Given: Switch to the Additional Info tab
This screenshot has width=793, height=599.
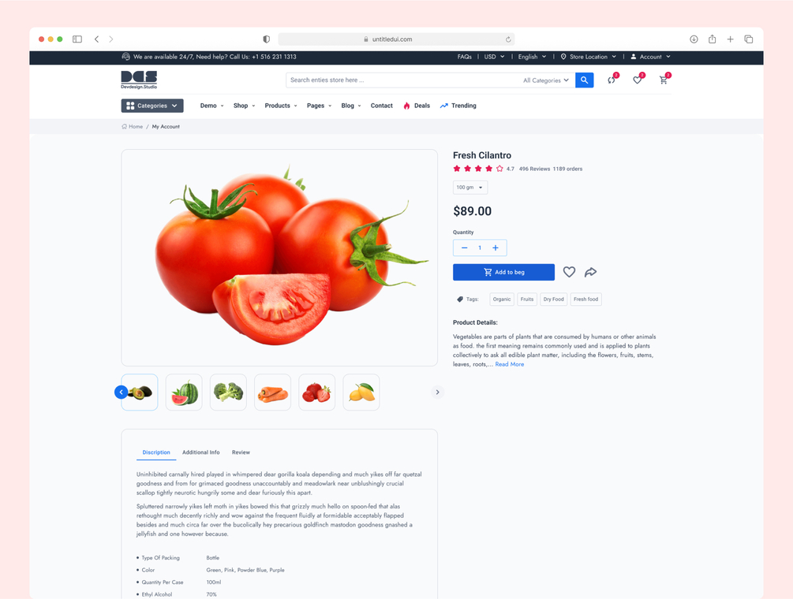Looking at the screenshot, I should [200, 452].
